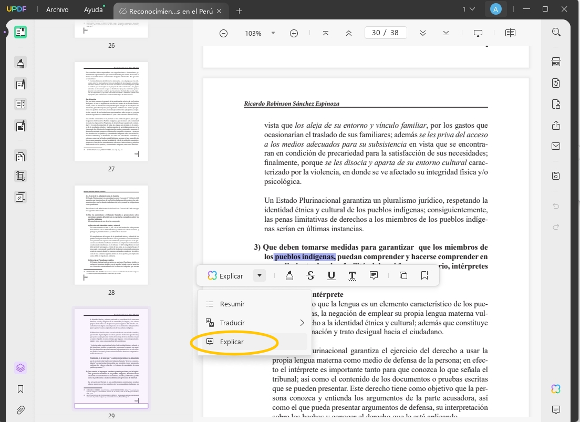Go to the first page
This screenshot has height=422, width=580.
(x=326, y=33)
